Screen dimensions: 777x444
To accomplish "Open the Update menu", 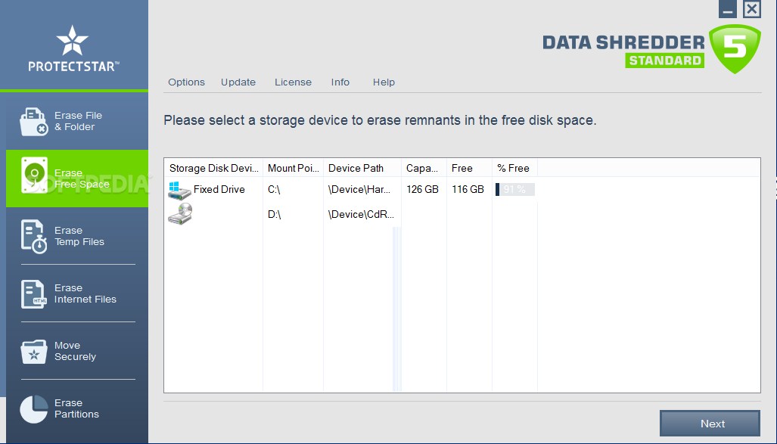I will [x=238, y=82].
